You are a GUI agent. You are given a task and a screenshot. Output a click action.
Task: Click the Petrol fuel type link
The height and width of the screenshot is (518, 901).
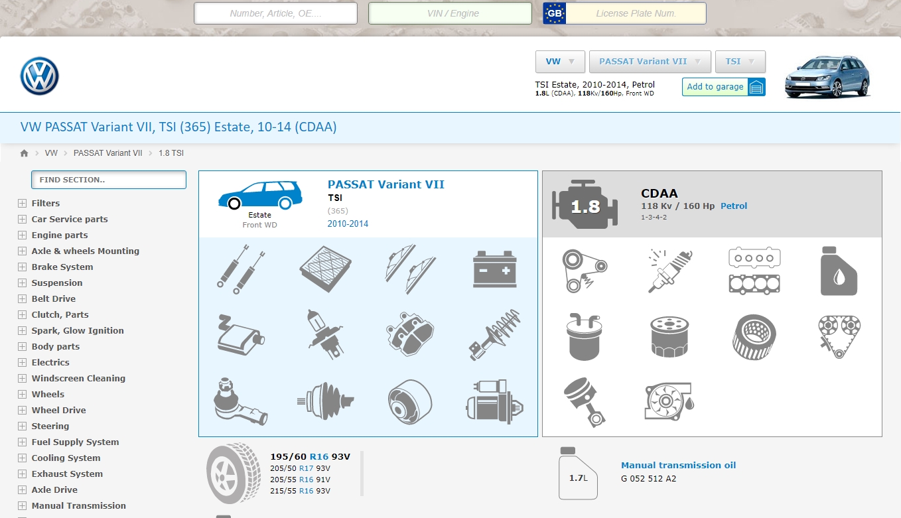[734, 206]
